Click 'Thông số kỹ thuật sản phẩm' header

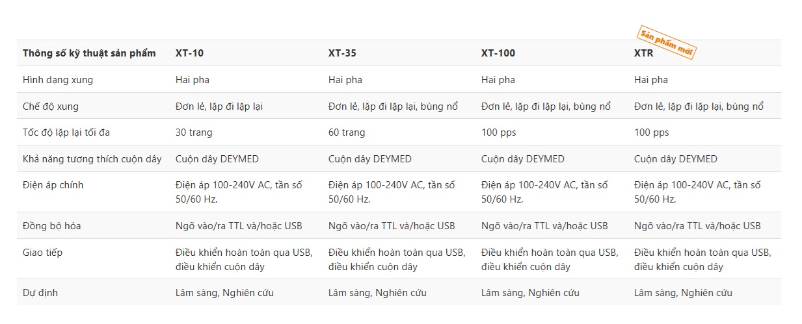tap(89, 53)
